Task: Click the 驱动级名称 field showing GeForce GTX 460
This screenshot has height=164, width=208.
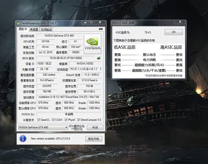Action: (59, 36)
